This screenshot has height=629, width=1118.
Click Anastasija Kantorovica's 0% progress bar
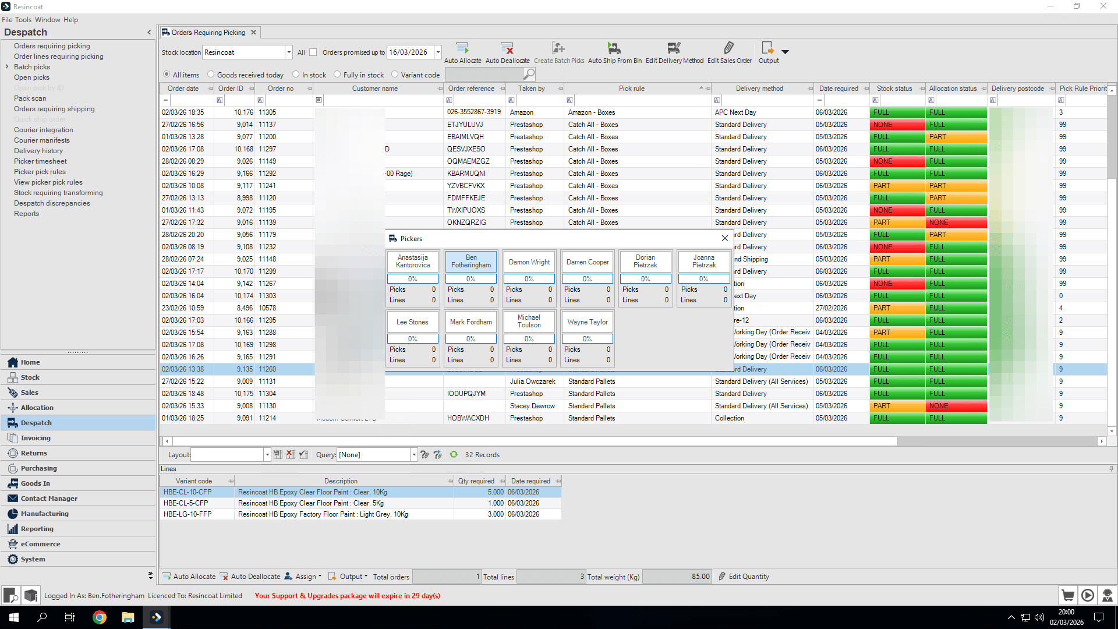pos(413,279)
